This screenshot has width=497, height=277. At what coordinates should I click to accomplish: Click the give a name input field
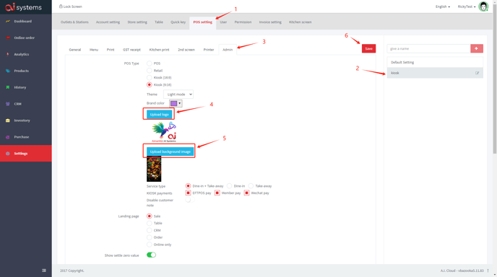[428, 48]
